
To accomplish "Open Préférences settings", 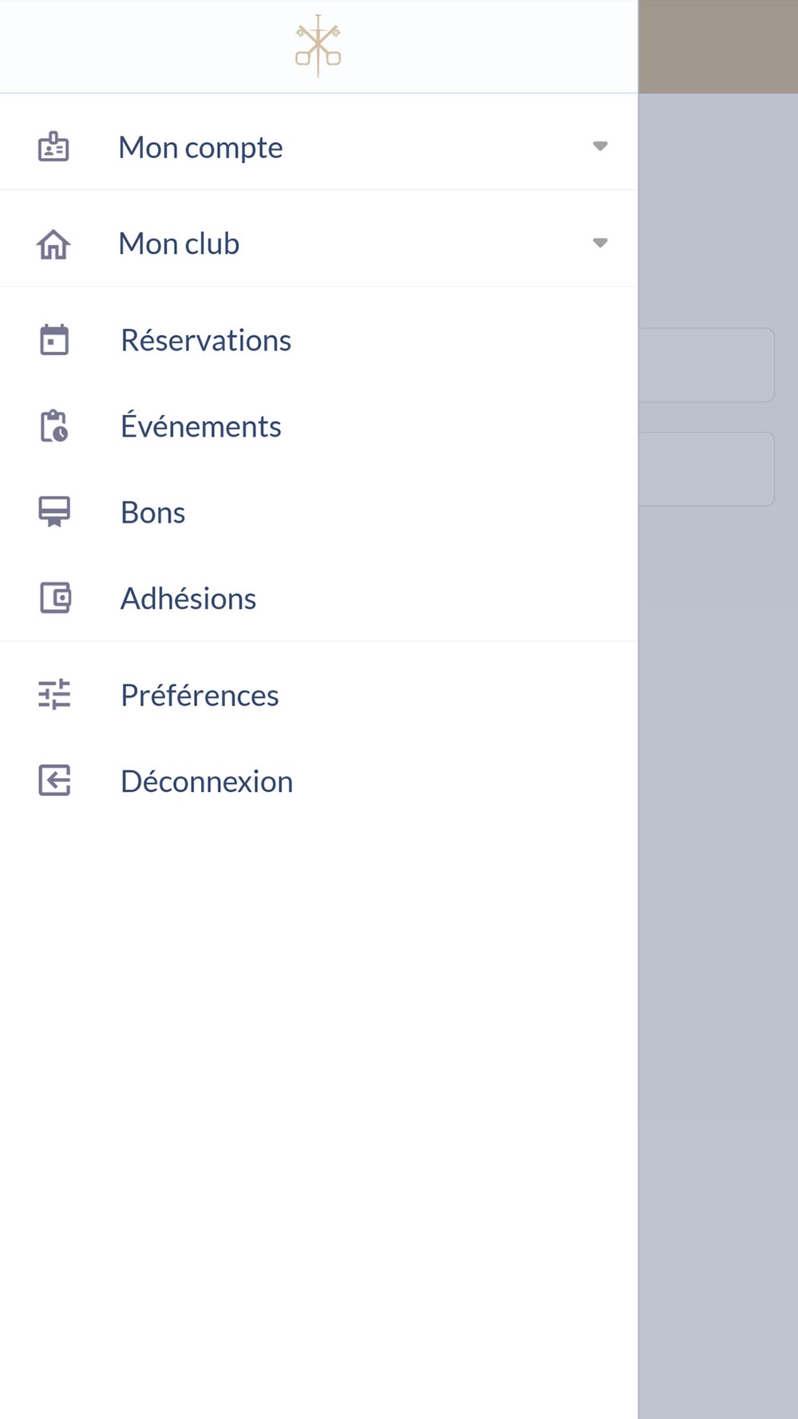I will tap(199, 696).
